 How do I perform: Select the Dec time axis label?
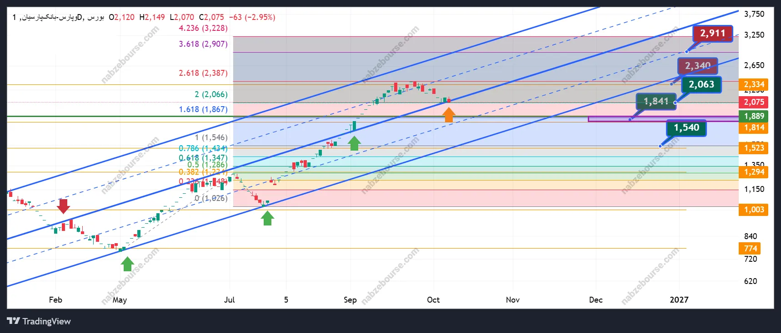[x=596, y=300]
